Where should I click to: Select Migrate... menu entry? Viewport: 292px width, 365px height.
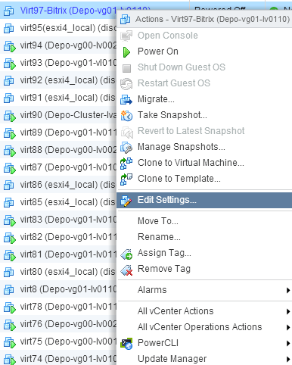point(205,99)
